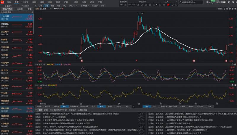
Task: Click the 行情/股票/问句 search field
Action: [191, 2]
